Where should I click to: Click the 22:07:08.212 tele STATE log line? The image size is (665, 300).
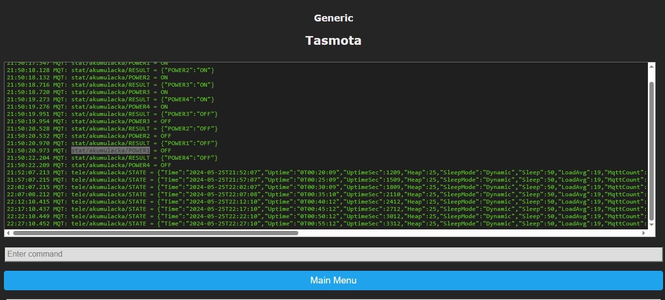tap(327, 194)
